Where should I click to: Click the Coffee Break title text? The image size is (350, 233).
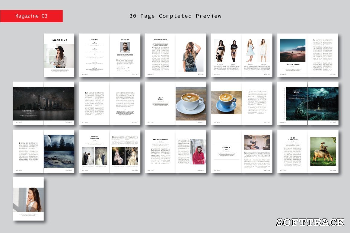160,98
